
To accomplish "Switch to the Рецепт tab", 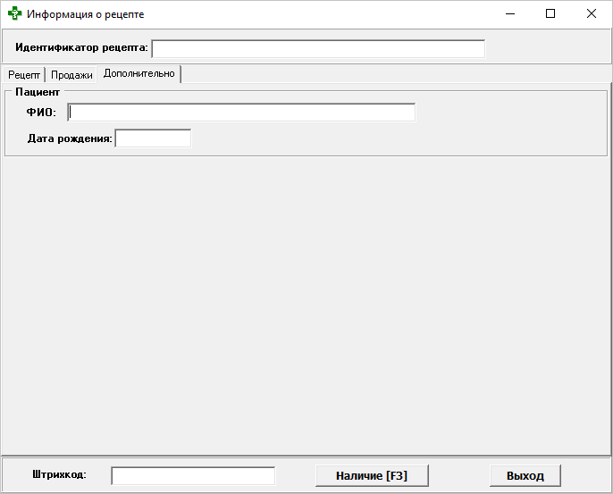I will pos(24,75).
